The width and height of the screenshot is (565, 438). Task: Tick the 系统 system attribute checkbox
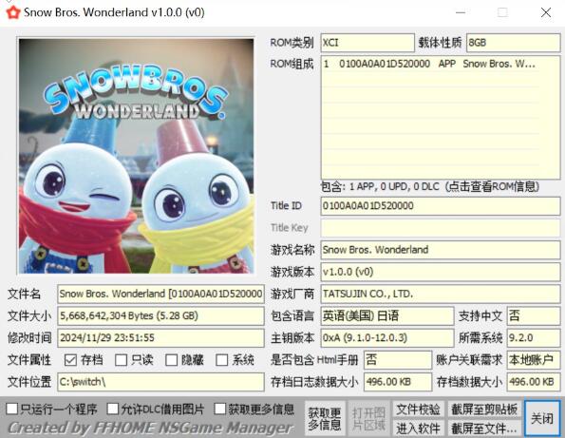pyautogui.click(x=222, y=360)
